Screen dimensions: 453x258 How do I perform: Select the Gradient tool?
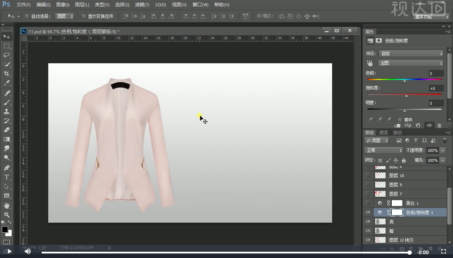click(x=7, y=139)
